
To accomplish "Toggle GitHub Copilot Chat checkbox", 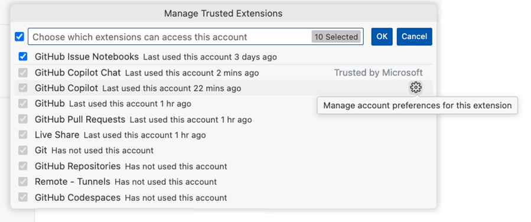I will tap(22, 73).
